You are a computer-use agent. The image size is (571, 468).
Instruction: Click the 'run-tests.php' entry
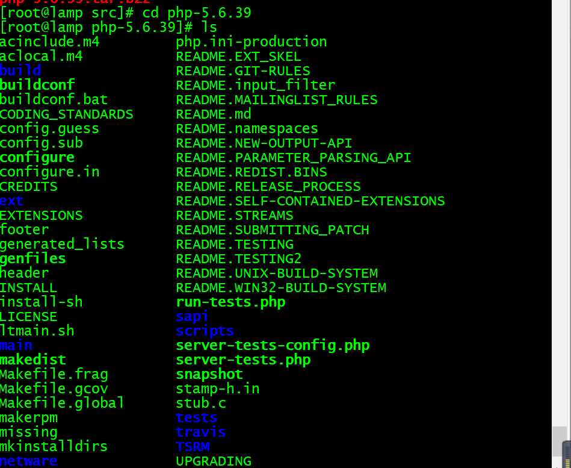tap(230, 302)
